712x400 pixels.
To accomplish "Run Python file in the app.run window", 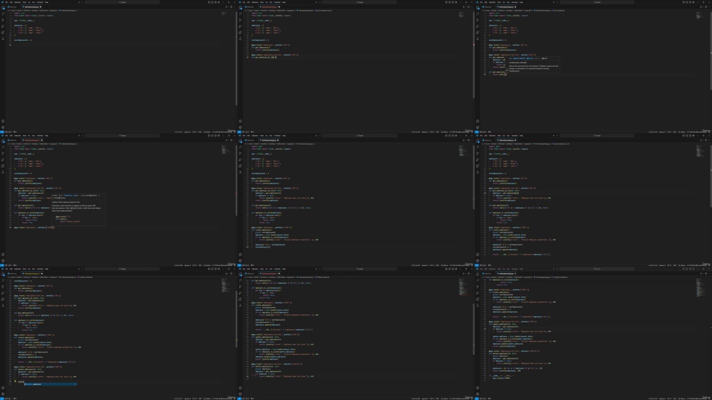I will click(x=701, y=273).
